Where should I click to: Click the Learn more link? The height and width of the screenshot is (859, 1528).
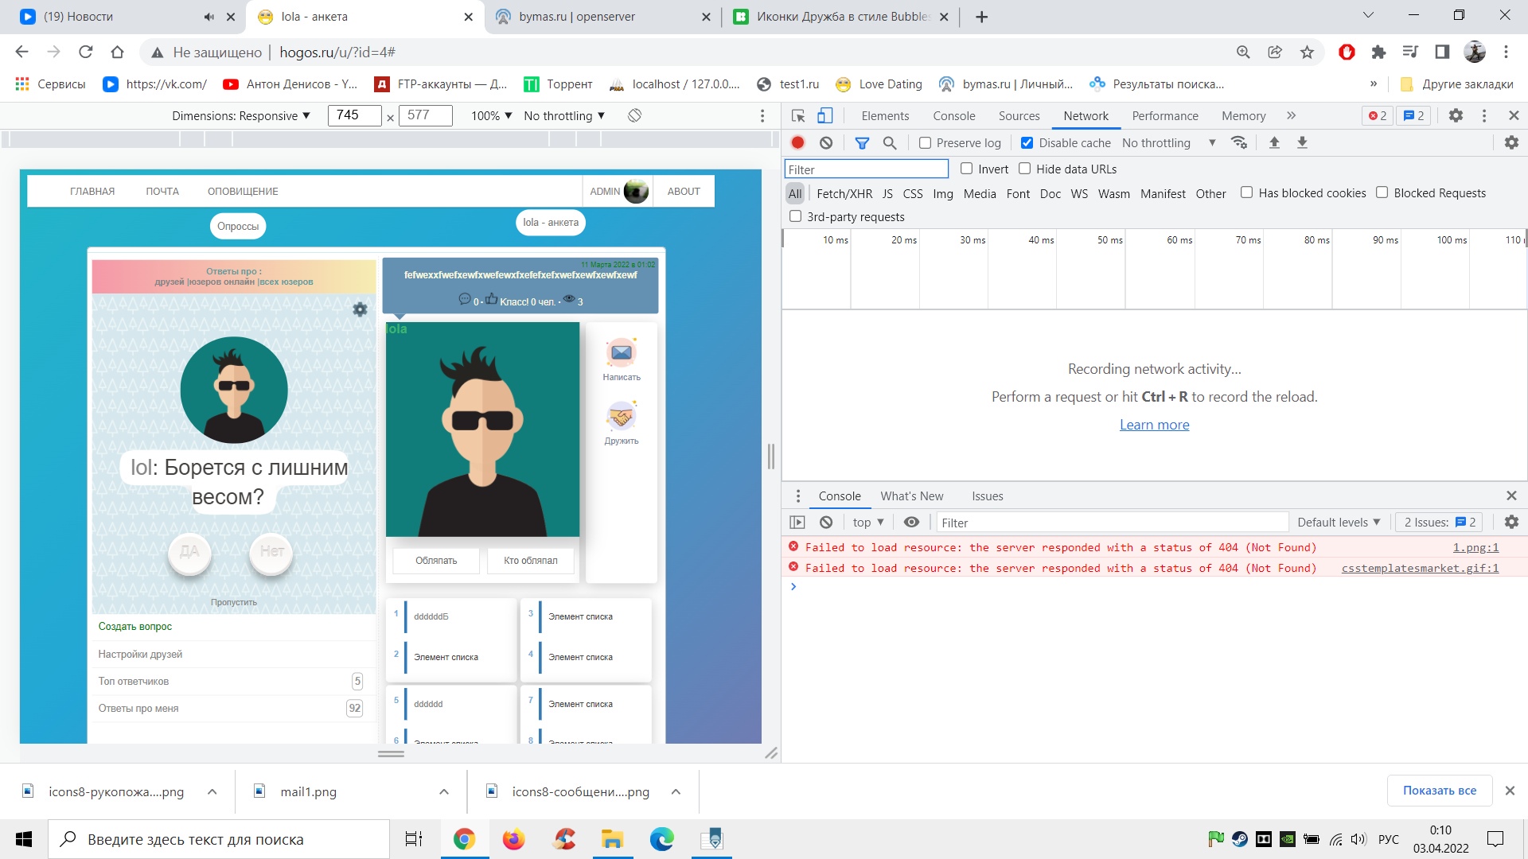[x=1154, y=425]
